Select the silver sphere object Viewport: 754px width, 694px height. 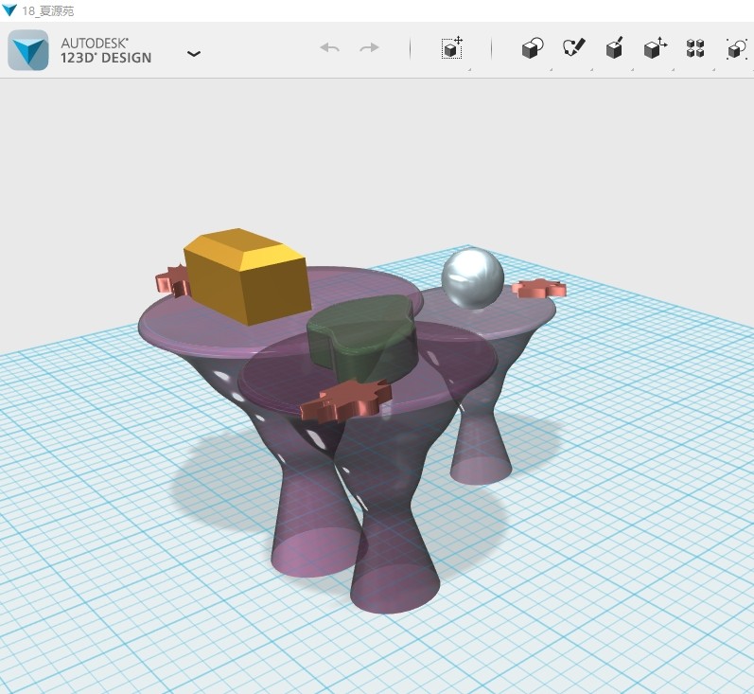[473, 278]
